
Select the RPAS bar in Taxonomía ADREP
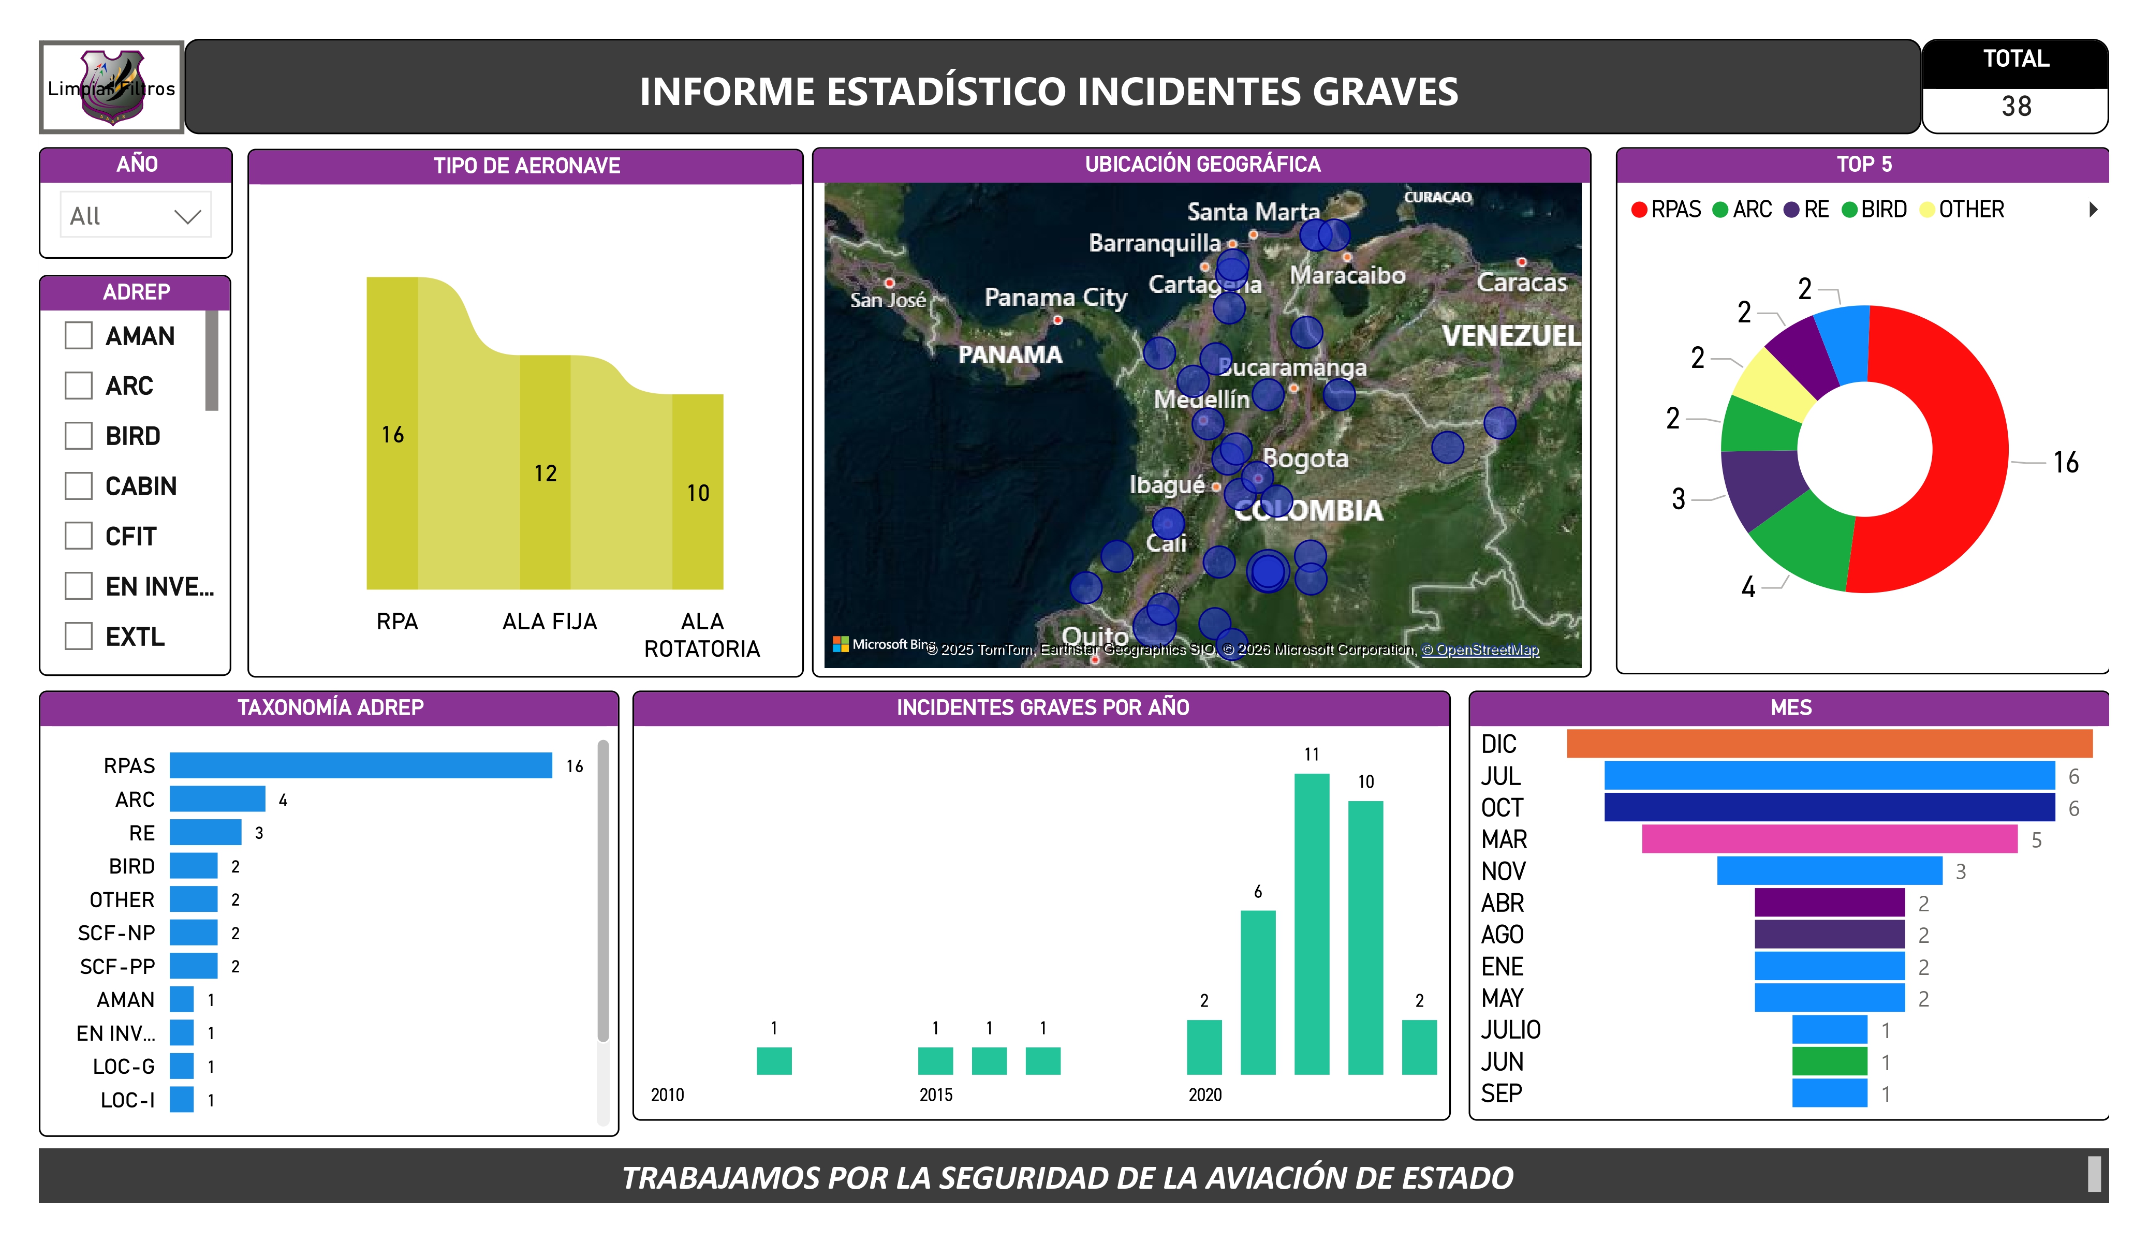[x=361, y=765]
